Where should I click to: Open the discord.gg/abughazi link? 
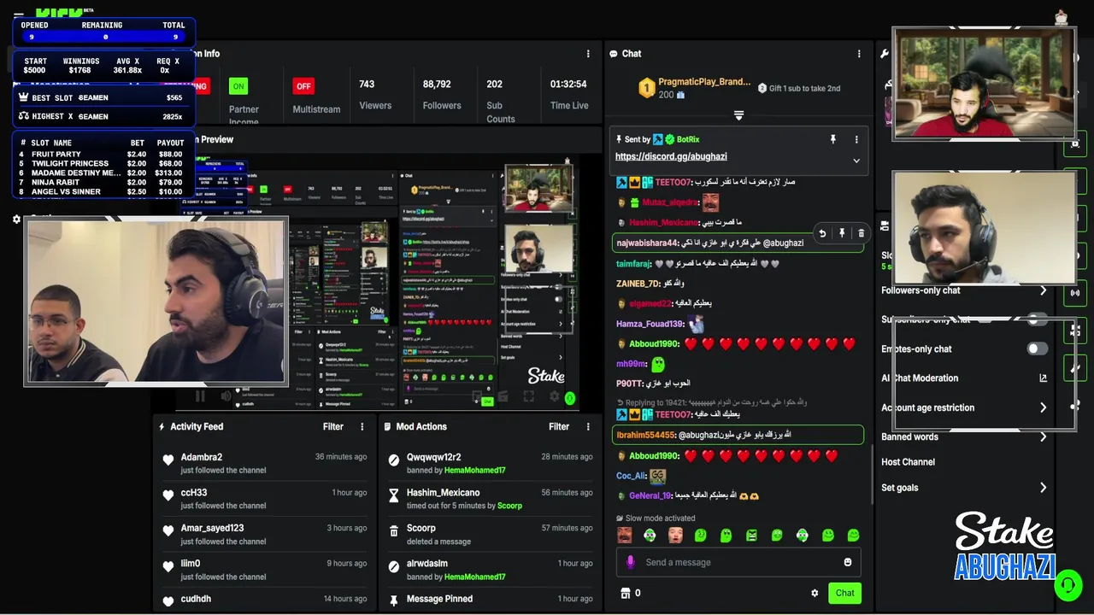coord(671,156)
